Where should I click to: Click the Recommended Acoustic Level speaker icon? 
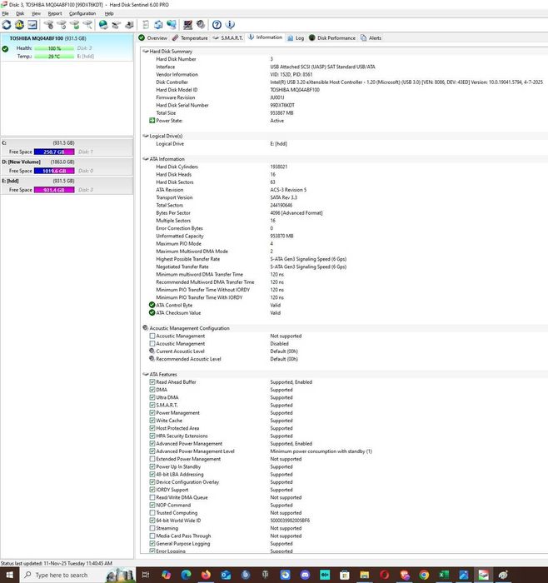pos(152,359)
